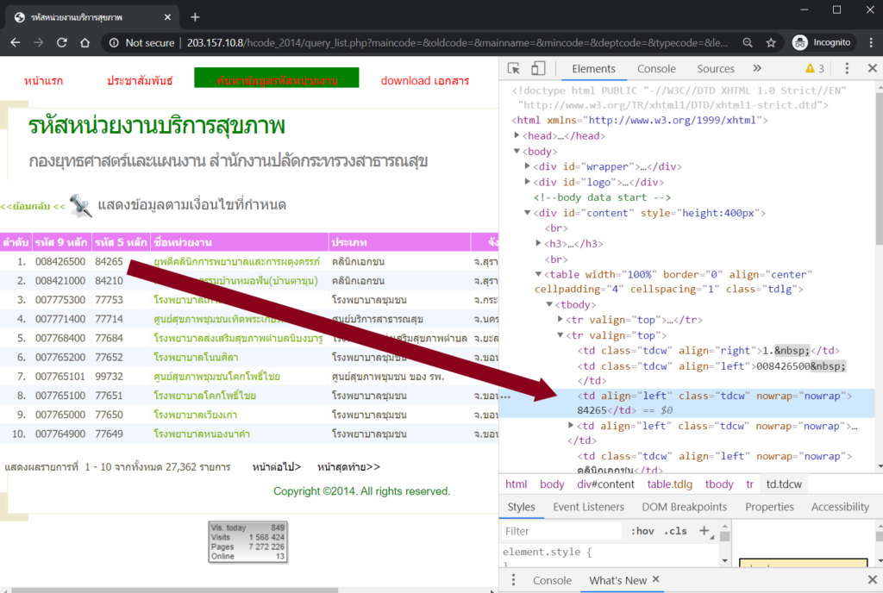Expand the div id wrapper node
Viewport: 883px width, 593px height.
(x=529, y=166)
